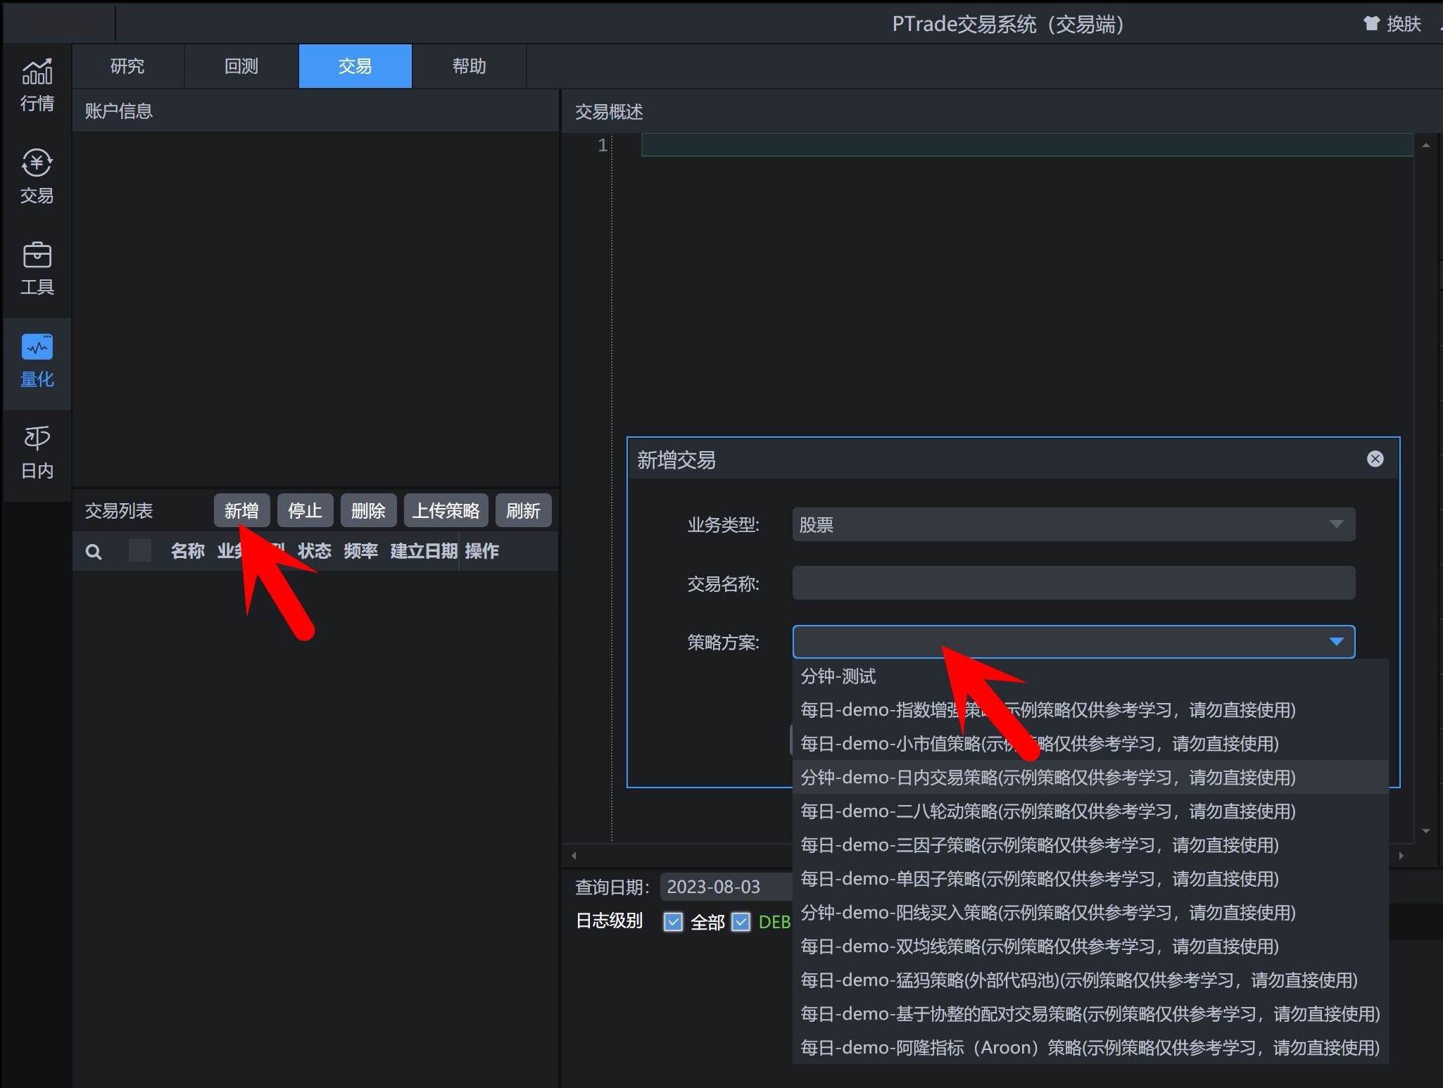
Task: Select the 量化 quantitative sidebar icon
Action: click(x=37, y=360)
